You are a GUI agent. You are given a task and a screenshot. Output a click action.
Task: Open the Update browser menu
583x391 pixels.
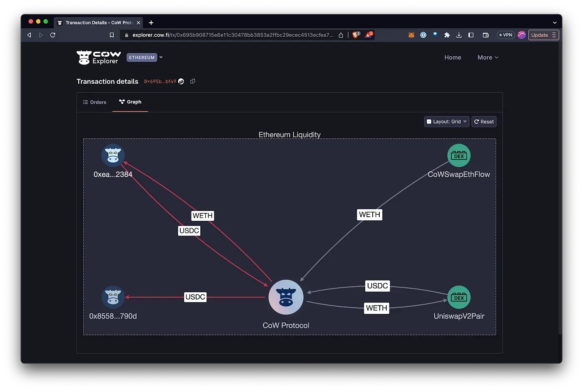point(543,35)
